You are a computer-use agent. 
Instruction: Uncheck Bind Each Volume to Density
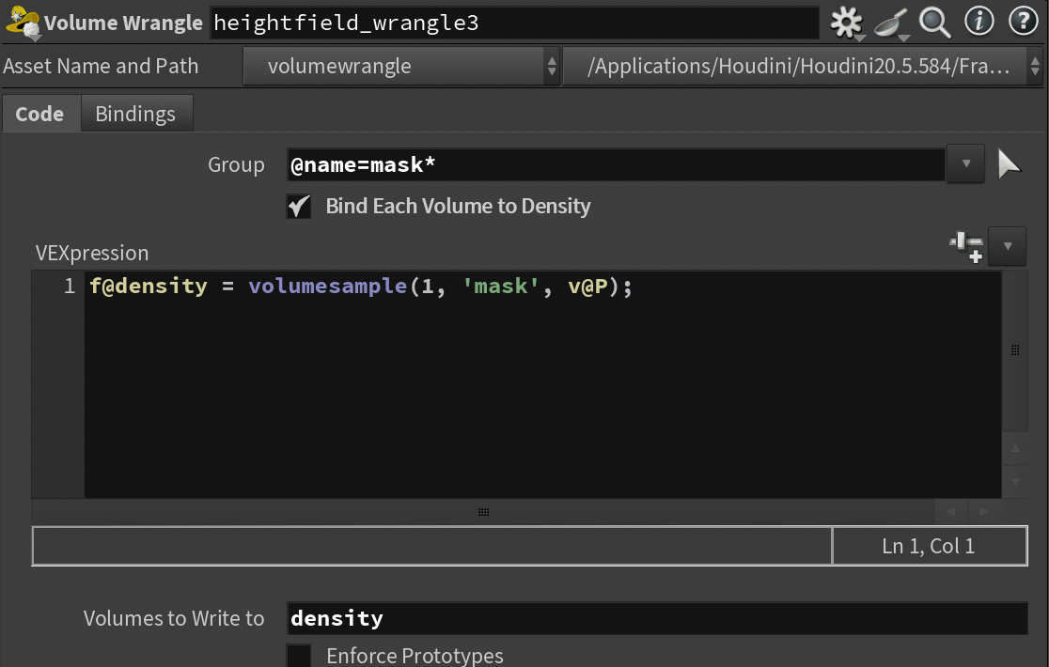299,207
